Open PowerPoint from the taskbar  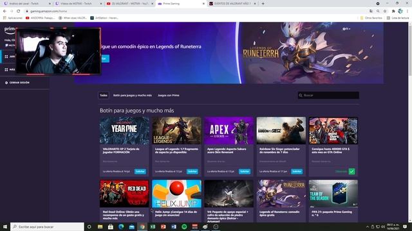pyautogui.click(x=163, y=227)
